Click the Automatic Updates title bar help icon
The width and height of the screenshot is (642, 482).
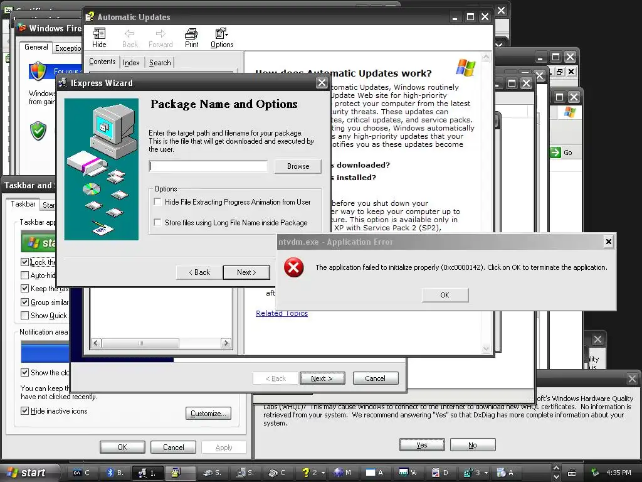click(90, 17)
